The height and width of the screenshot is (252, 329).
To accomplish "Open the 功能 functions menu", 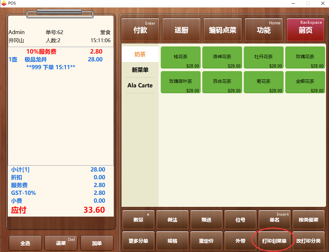I will tap(264, 30).
